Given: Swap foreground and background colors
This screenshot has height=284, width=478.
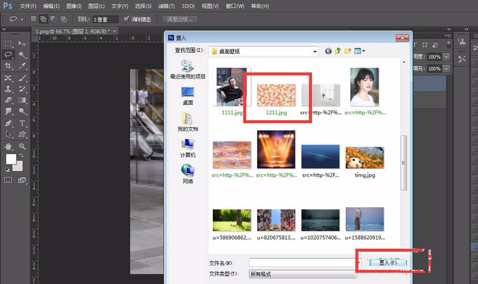Looking at the screenshot, I should coord(21,155).
